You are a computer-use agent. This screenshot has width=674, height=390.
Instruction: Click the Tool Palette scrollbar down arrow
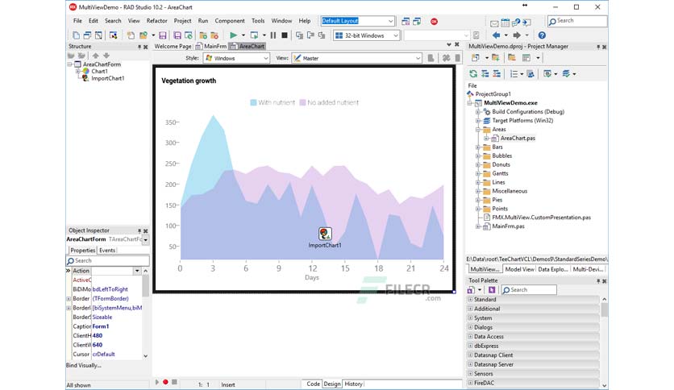point(604,385)
